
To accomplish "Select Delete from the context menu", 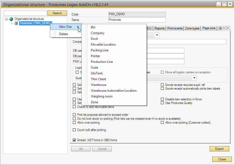I will coord(63,34).
